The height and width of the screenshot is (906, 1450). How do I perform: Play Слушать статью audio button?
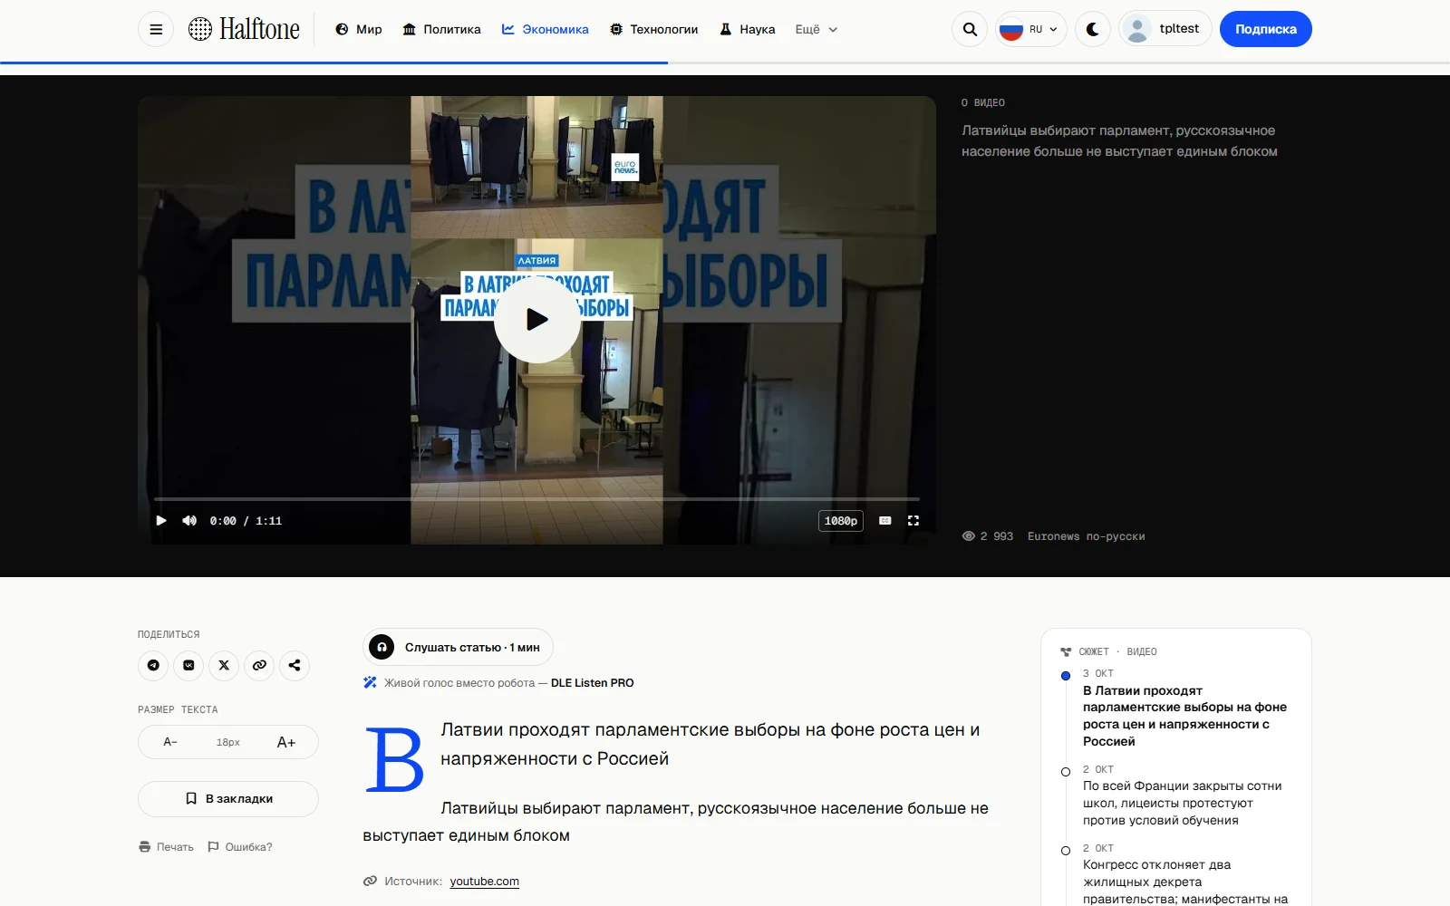coord(458,647)
